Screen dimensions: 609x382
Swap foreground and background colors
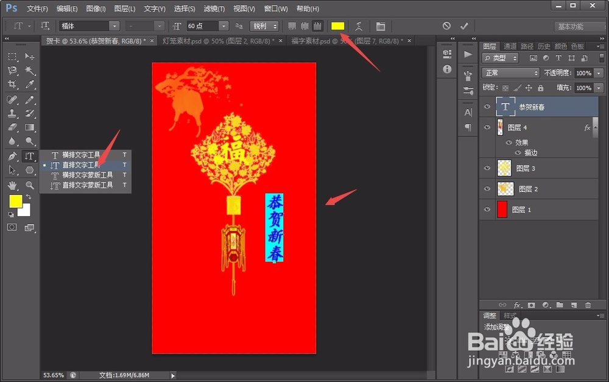click(x=29, y=197)
